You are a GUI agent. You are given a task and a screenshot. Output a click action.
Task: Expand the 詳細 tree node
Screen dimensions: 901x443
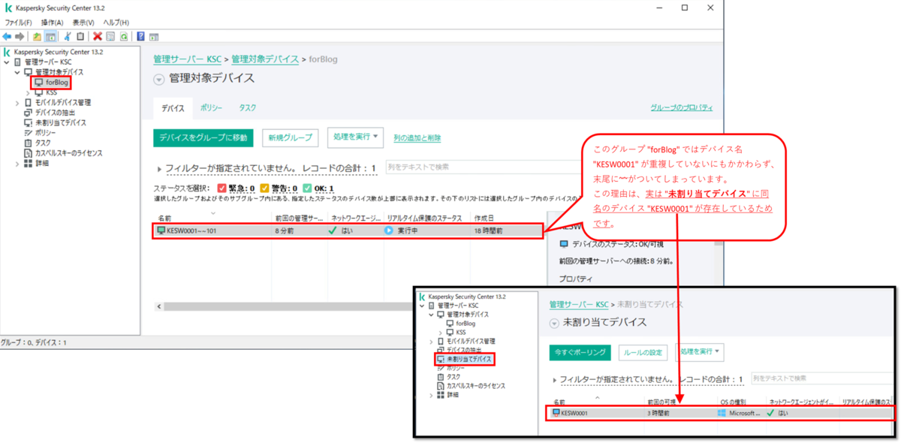pos(17,164)
